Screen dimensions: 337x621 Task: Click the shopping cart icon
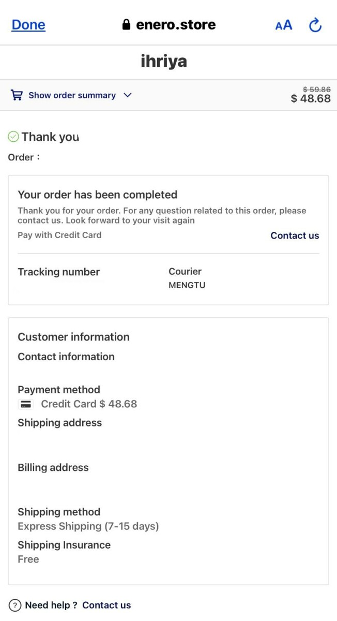point(17,95)
